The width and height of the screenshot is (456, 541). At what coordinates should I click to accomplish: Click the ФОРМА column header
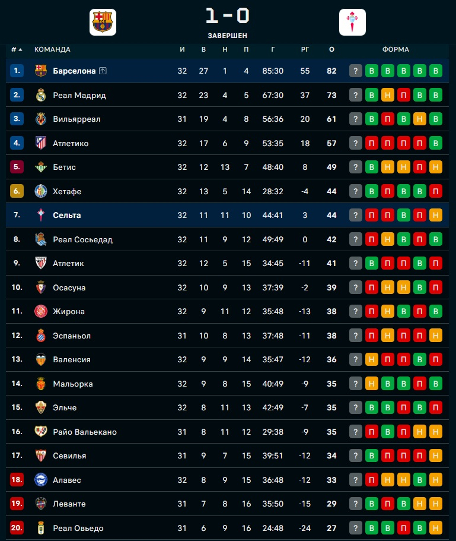tap(396, 49)
